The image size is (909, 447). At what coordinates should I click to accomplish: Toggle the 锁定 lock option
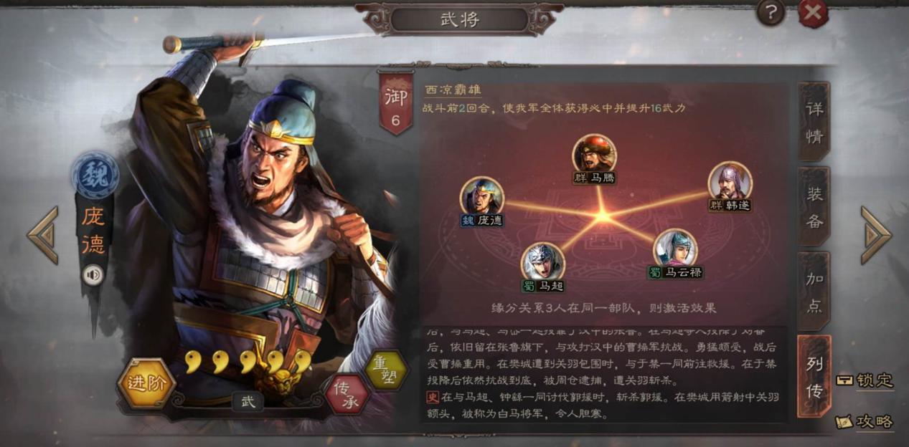coord(865,380)
